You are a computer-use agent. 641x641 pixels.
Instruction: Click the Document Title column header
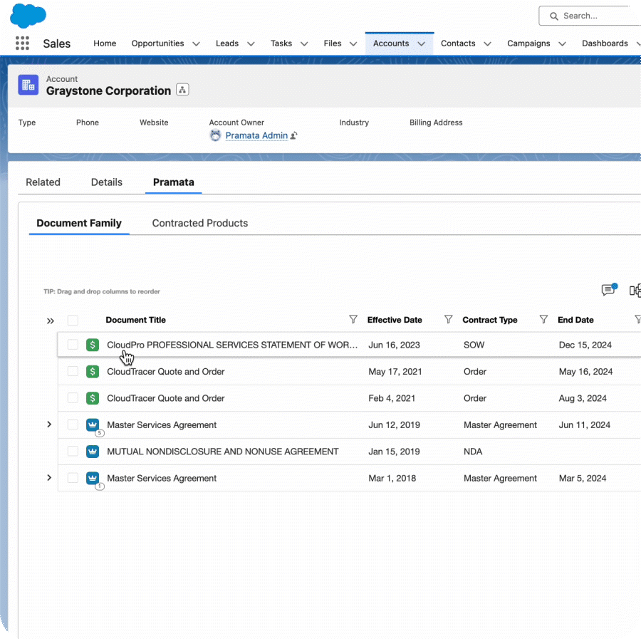[136, 320]
